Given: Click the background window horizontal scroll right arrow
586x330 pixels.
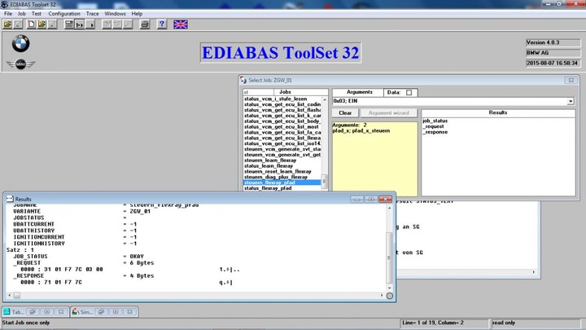Looking at the screenshot, I should [534, 272].
